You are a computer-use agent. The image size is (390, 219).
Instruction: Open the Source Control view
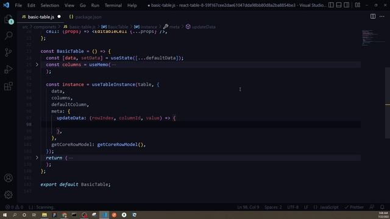click(x=9, y=52)
